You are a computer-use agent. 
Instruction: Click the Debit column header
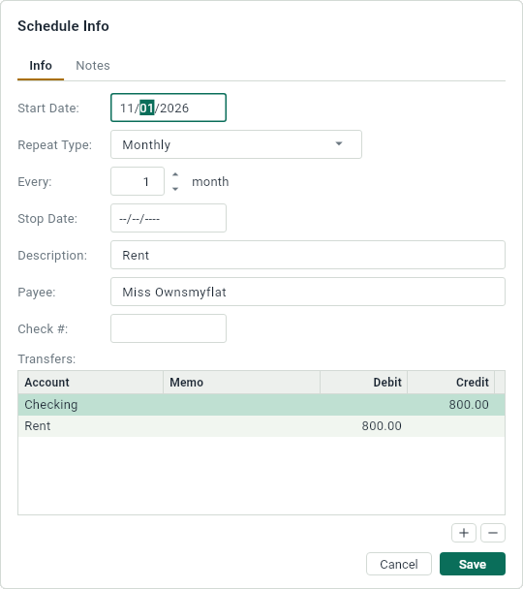(363, 382)
